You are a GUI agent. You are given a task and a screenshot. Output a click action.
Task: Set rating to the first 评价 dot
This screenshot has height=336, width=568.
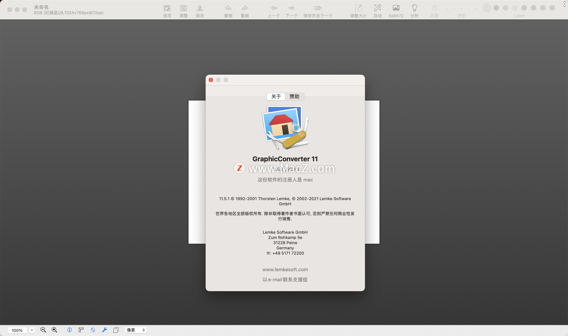[447, 8]
